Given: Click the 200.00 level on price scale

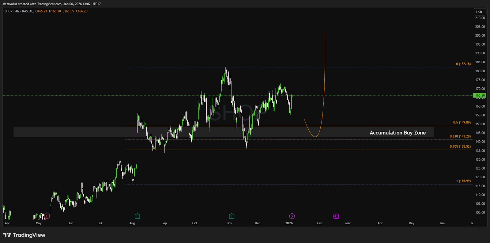Looking at the screenshot, I should (x=480, y=36).
